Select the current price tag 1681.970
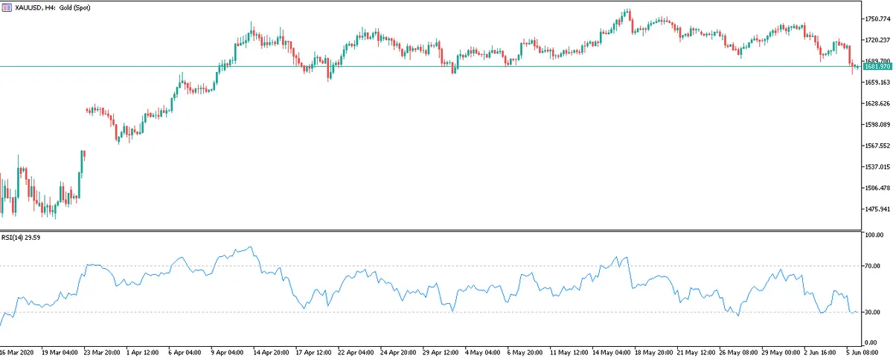 (876, 67)
